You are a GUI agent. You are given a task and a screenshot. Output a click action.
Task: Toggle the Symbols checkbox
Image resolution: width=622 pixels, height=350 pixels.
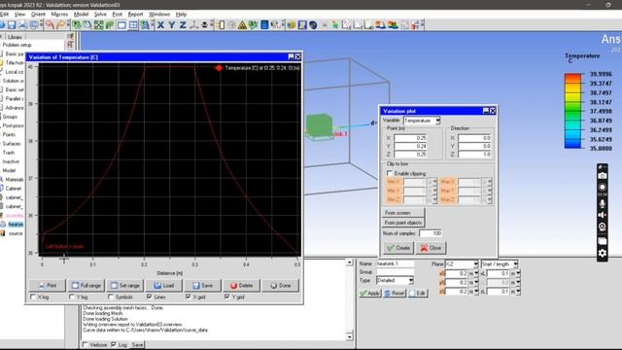(x=111, y=297)
